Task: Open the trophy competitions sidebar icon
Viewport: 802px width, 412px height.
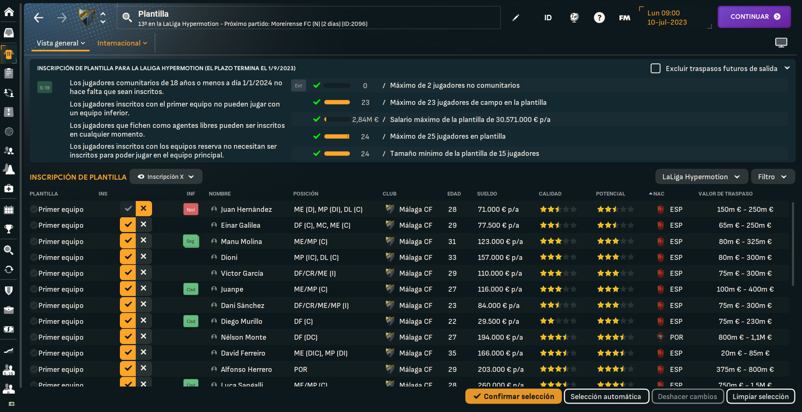Action: click(9, 229)
